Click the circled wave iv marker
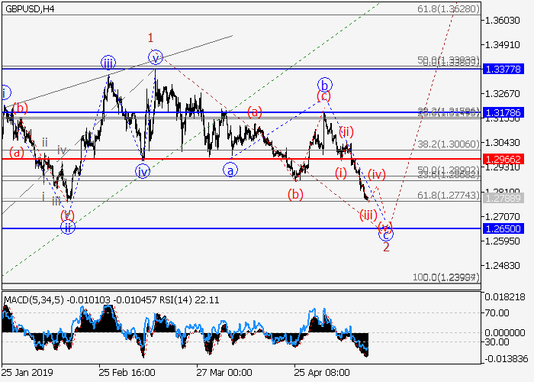 pyautogui.click(x=143, y=171)
